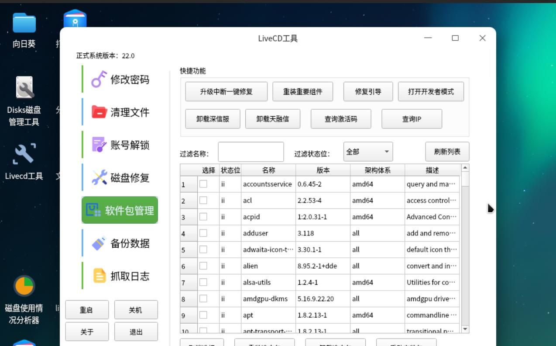Select the 磁盘修复 wrench icon
Image resolution: width=556 pixels, height=346 pixels.
tap(100, 178)
